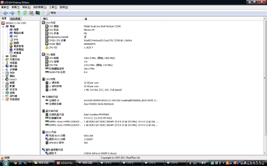
Task: Click the Power Management (電源管理) icon
Action: (x=11, y=46)
